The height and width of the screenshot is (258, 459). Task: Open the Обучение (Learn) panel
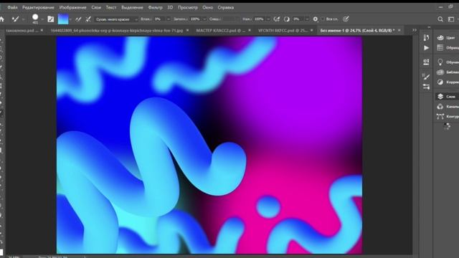(x=447, y=62)
